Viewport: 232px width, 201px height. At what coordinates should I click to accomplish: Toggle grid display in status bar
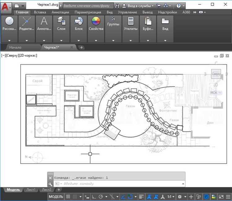(x=68, y=197)
